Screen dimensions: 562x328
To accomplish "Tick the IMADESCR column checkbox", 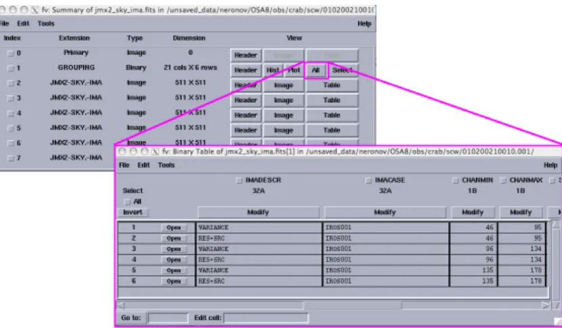I will tap(240, 180).
